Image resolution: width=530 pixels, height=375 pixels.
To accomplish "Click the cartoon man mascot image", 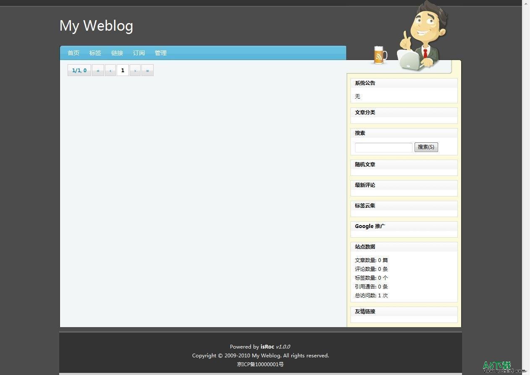I will [422, 35].
